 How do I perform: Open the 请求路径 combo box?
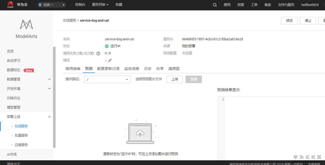[108, 80]
